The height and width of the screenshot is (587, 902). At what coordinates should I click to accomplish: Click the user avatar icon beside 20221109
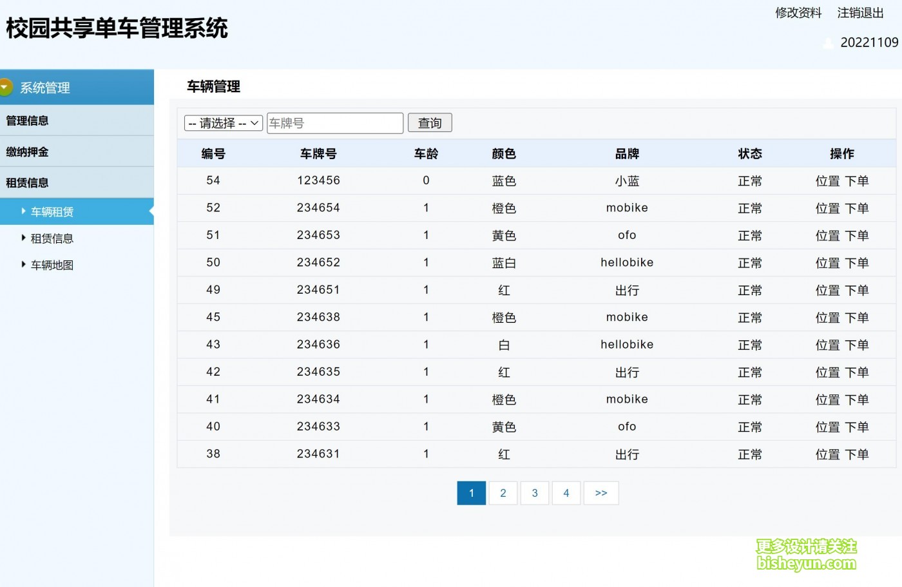pyautogui.click(x=828, y=43)
